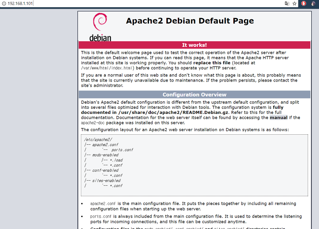Click the Google Translate icon in address bar

point(287,4)
